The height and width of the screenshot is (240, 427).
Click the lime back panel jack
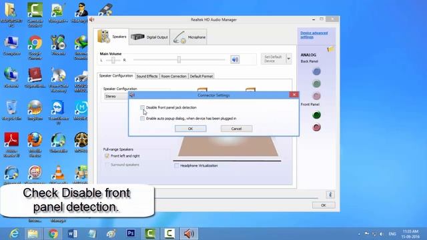(316, 83)
